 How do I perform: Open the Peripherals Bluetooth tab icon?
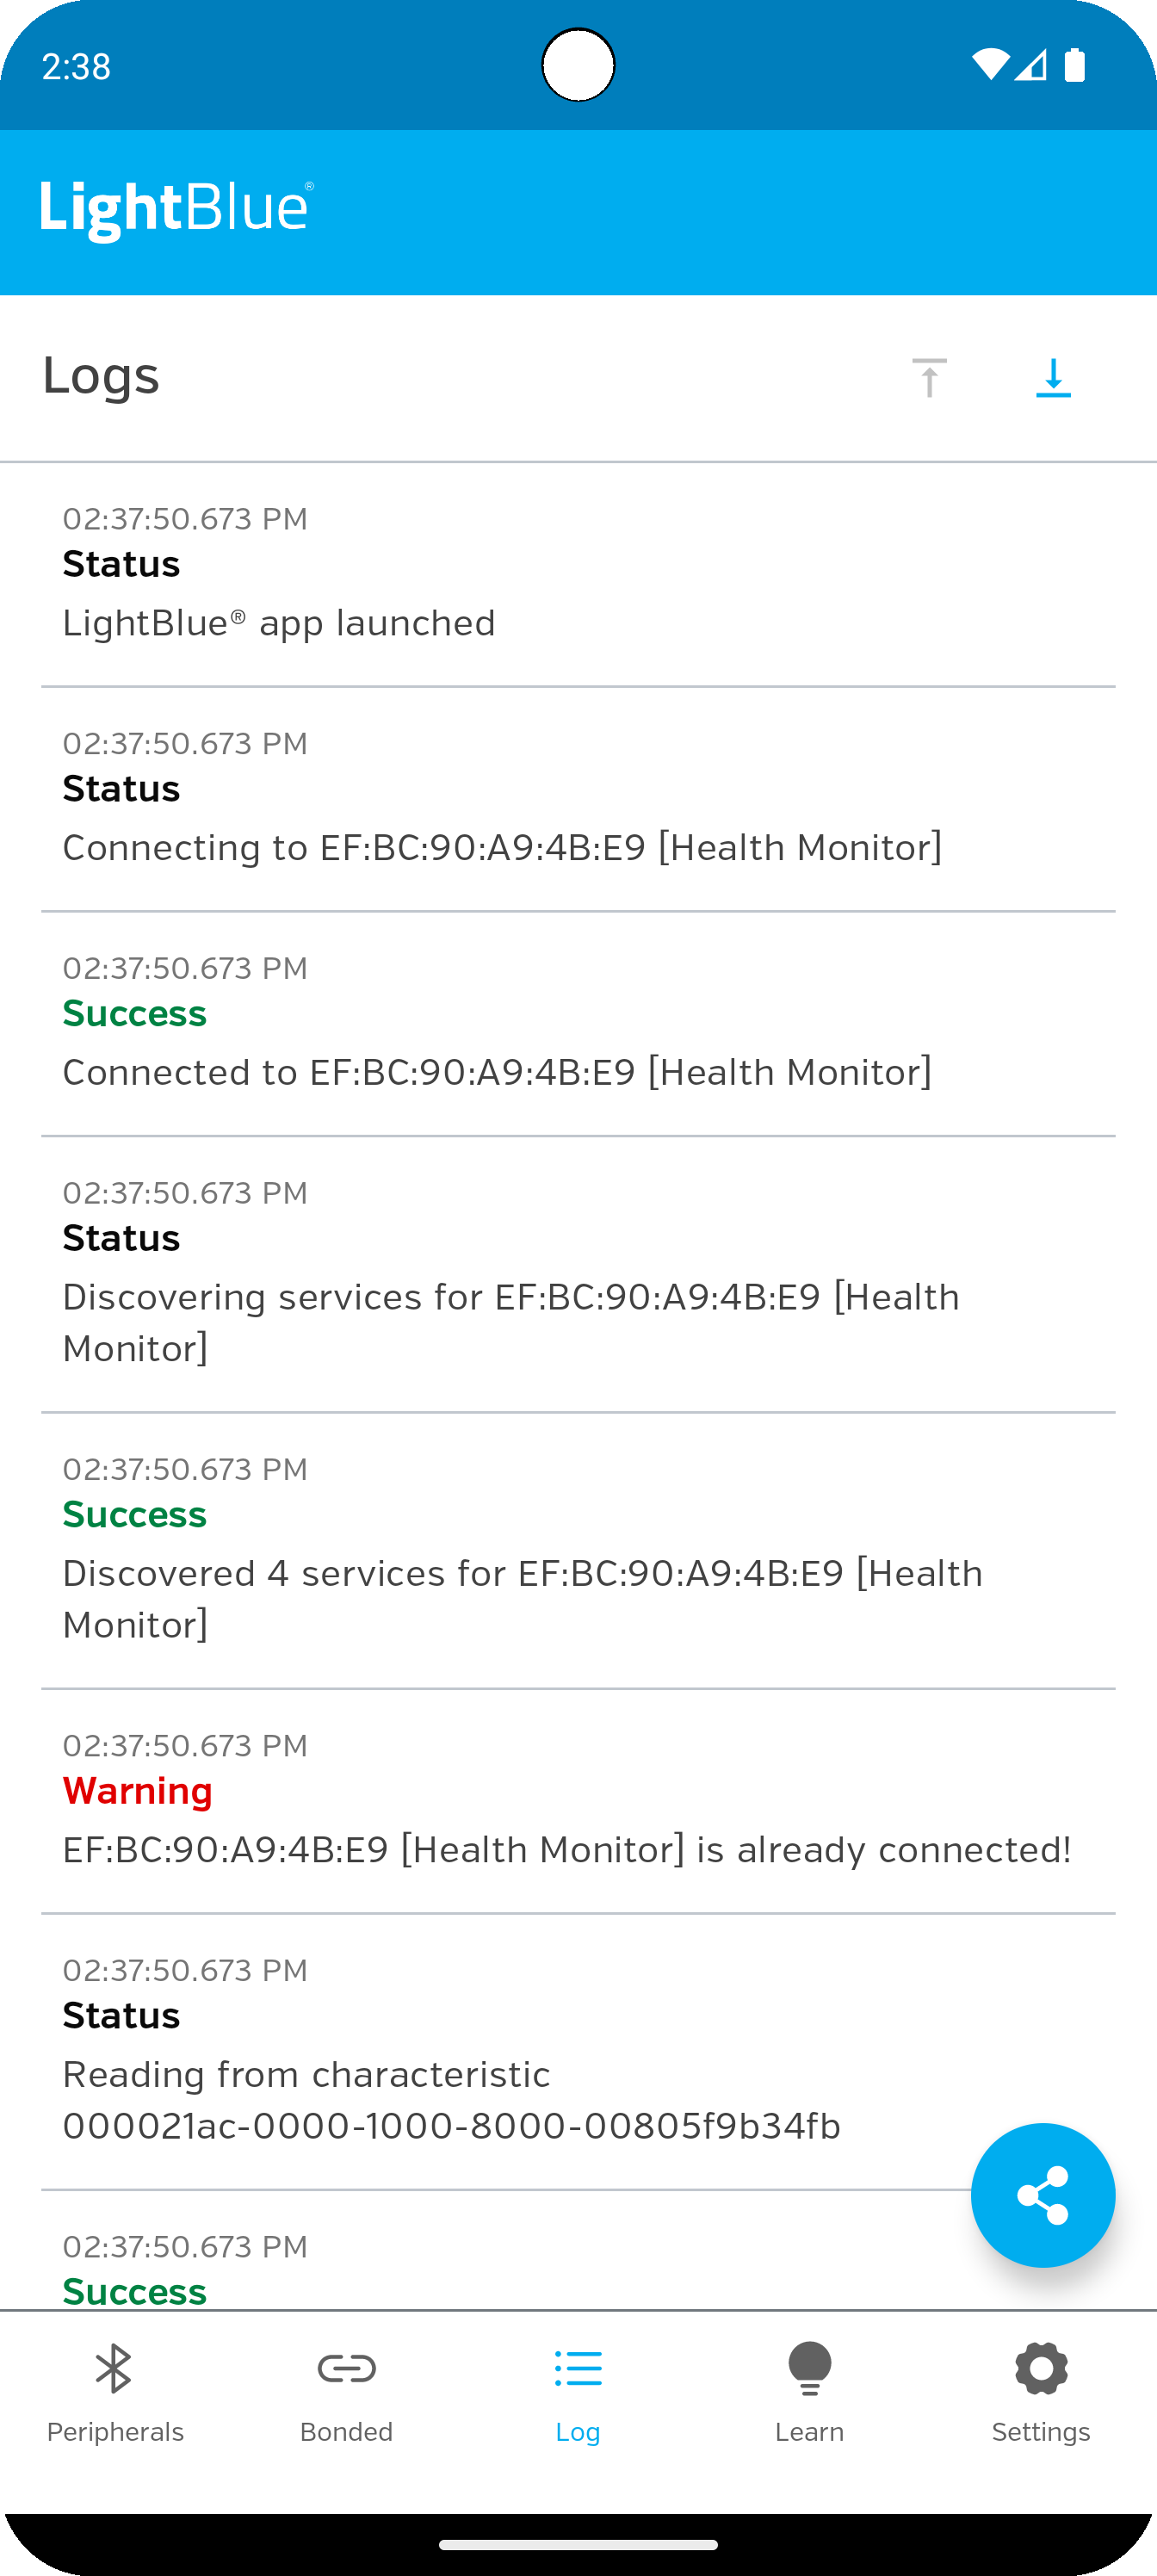coord(114,2368)
